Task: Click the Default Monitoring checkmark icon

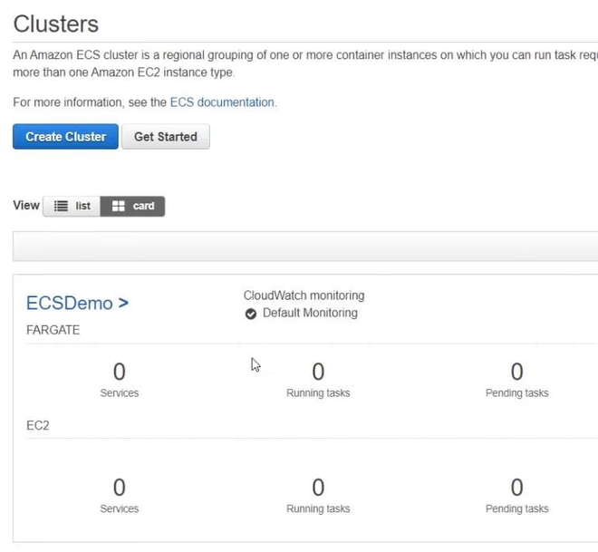Action: coord(251,314)
